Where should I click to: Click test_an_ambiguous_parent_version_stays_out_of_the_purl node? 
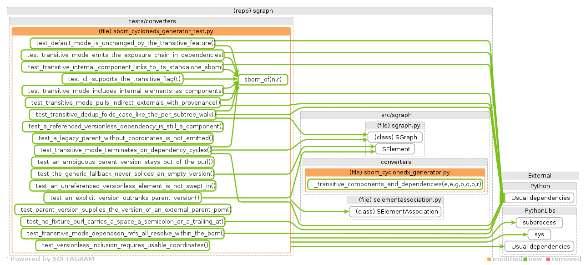(123, 162)
